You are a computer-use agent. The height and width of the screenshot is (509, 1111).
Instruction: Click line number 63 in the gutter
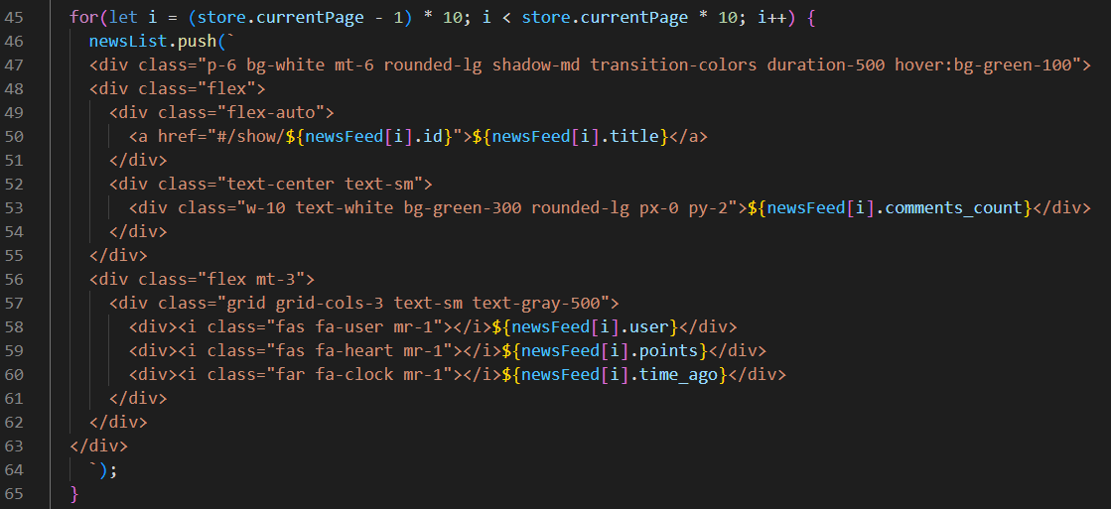[x=14, y=445]
